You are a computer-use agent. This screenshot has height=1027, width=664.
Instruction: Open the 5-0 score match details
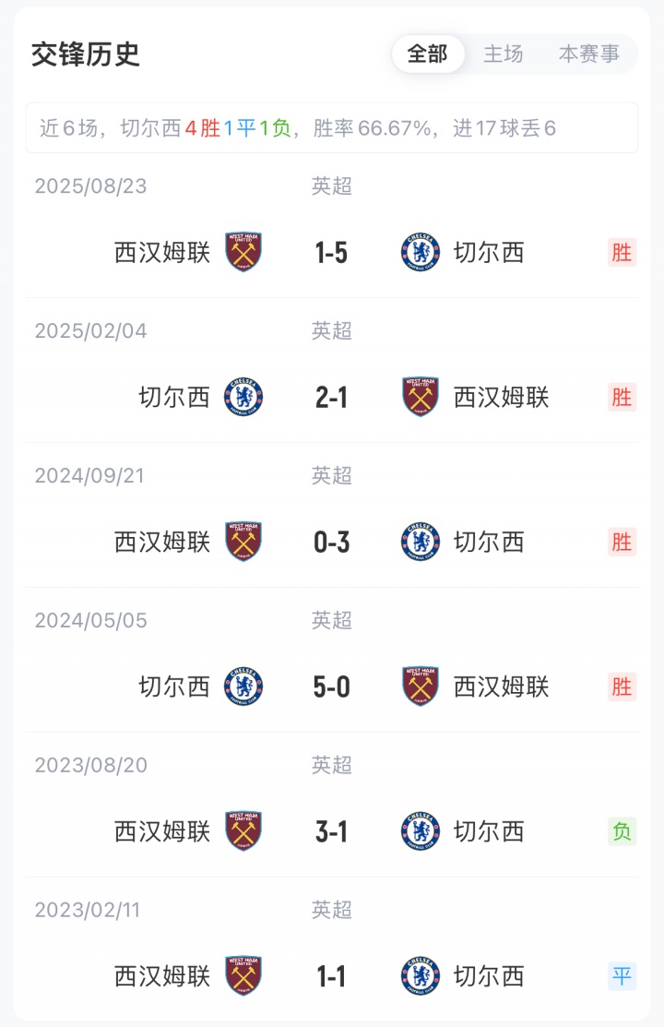(331, 687)
